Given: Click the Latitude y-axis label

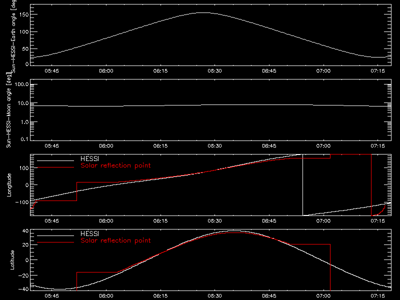Looking at the screenshot, I should pos(12,260).
